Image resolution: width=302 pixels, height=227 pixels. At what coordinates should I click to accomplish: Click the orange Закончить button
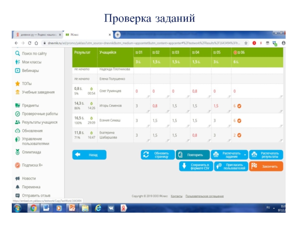pyautogui.click(x=266, y=166)
